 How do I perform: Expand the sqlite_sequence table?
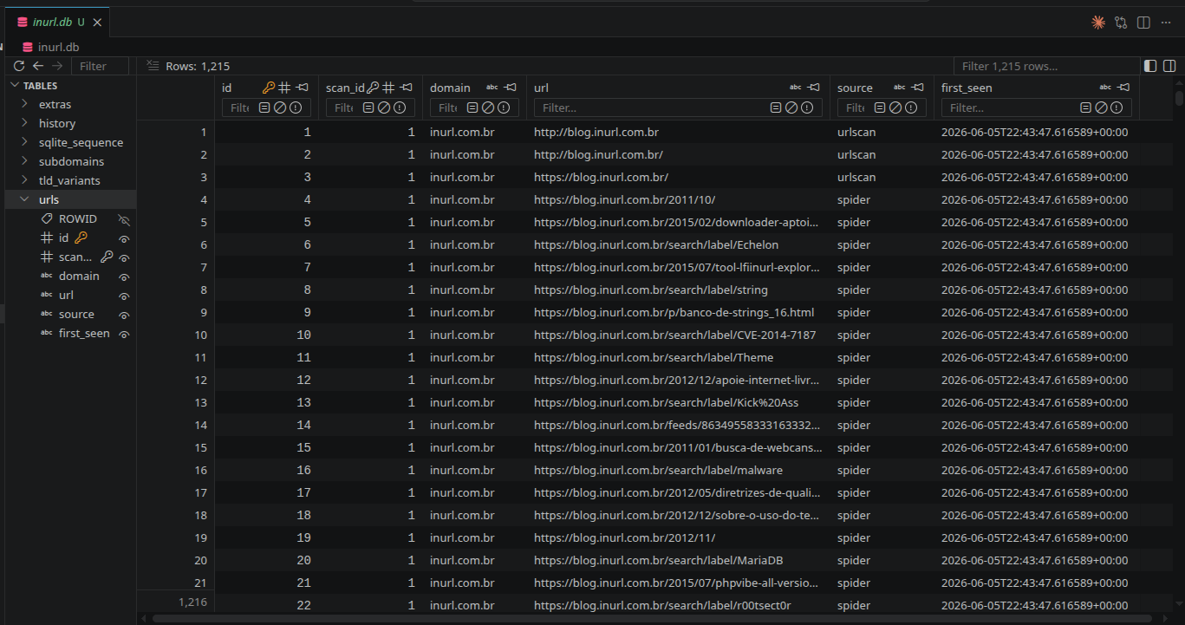click(x=24, y=142)
